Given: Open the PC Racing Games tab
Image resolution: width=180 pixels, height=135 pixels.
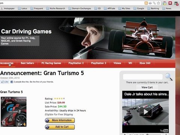Looking at the screenshot, I should [x=51, y=63].
